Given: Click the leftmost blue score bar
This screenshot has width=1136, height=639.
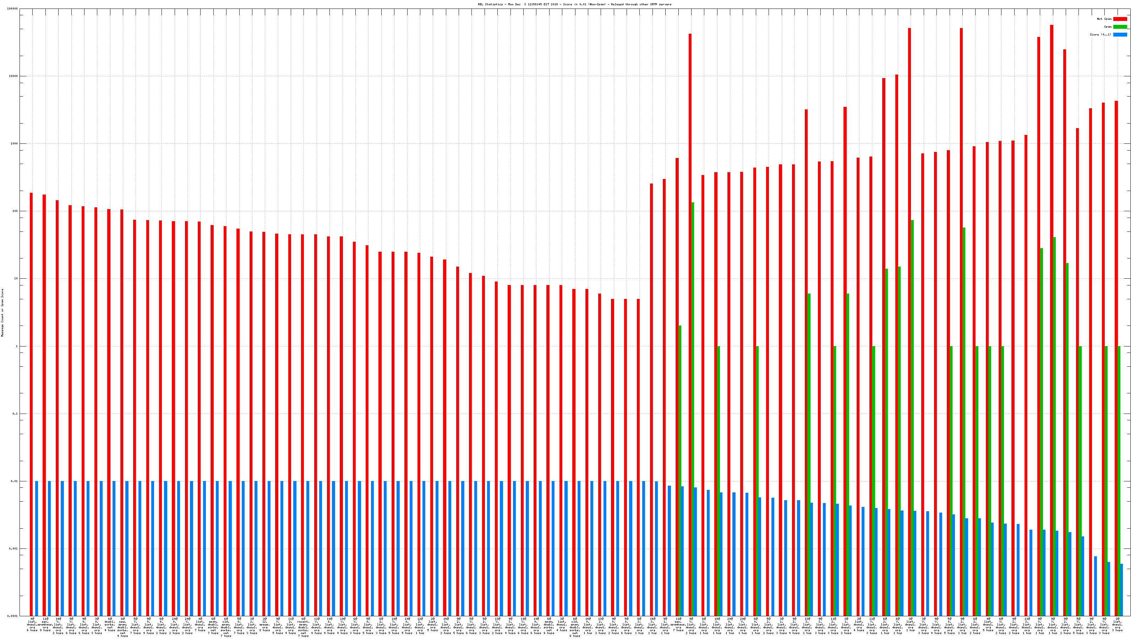Looking at the screenshot, I should pyautogui.click(x=37, y=547).
